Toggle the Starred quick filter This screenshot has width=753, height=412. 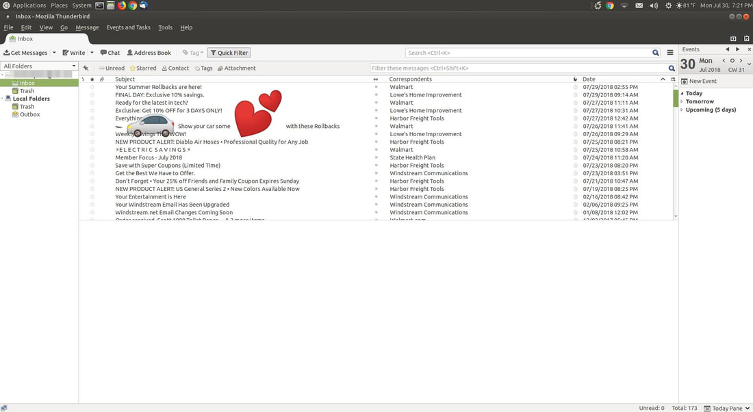point(142,68)
